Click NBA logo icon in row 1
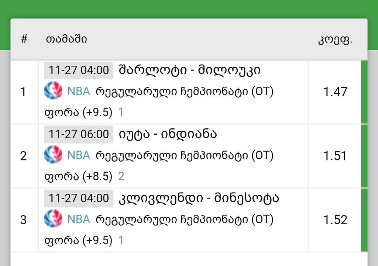 click(53, 91)
